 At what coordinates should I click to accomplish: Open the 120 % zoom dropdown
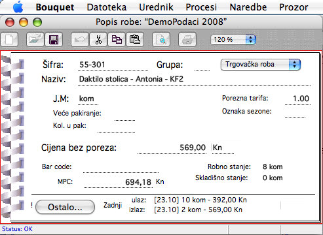(x=233, y=40)
